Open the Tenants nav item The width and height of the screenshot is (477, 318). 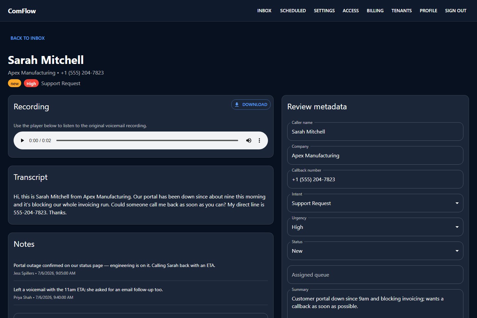click(401, 11)
